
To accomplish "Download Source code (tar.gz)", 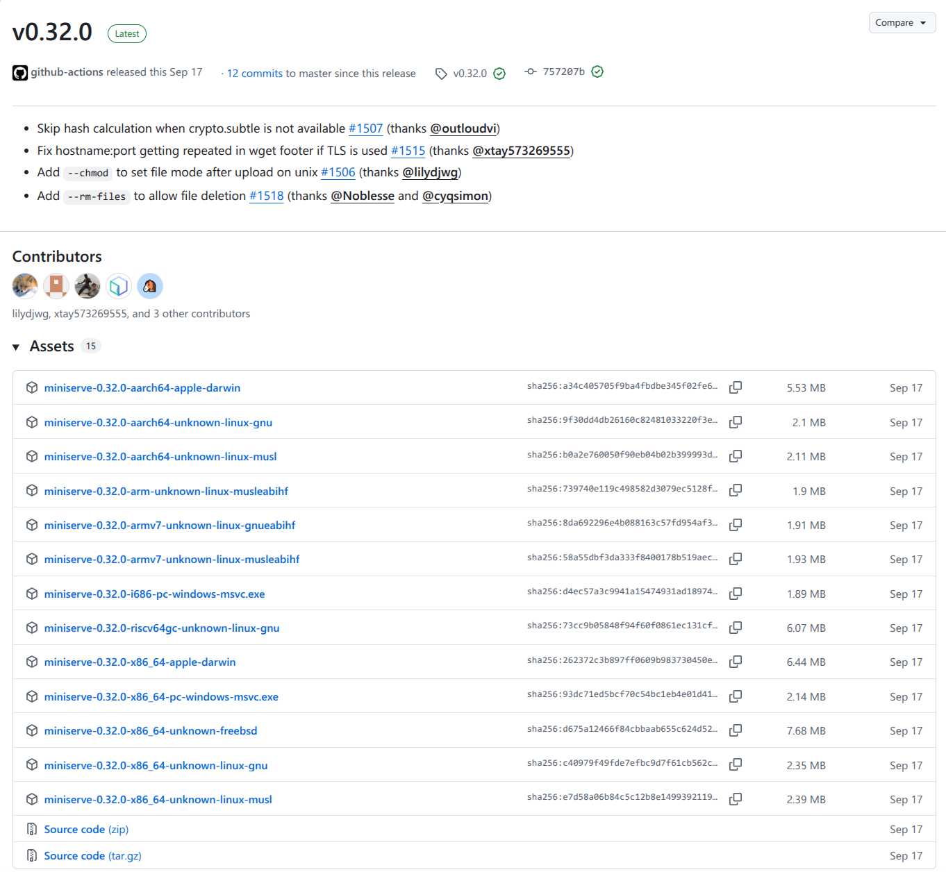I will pos(92,856).
